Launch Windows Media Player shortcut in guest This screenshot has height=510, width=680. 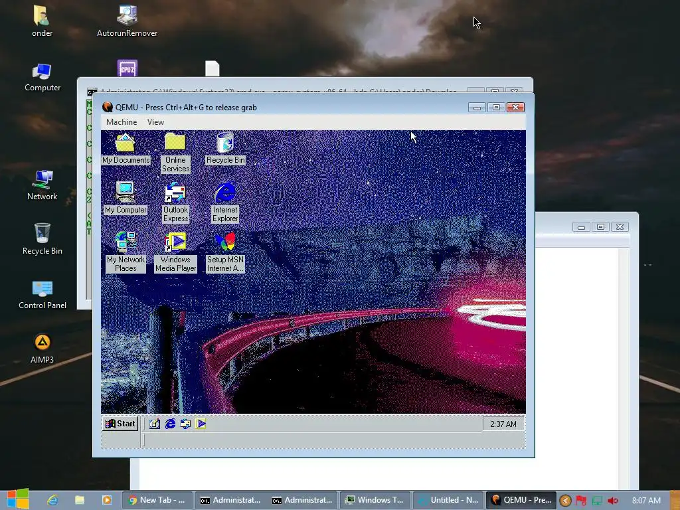[175, 252]
